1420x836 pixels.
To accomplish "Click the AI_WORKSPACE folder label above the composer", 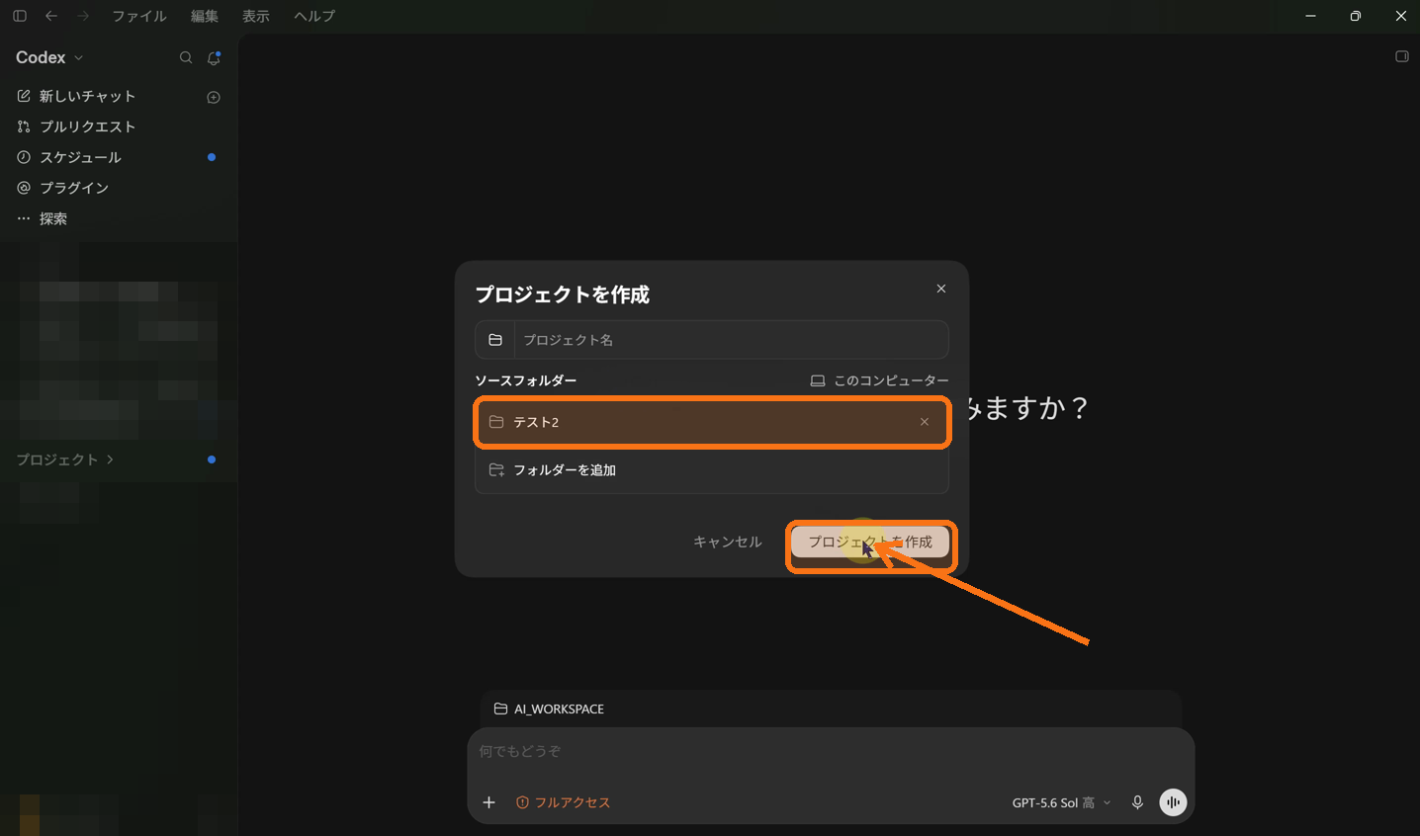I will (x=549, y=709).
